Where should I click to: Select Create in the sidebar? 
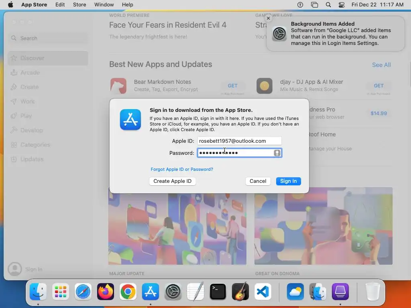click(x=48, y=87)
